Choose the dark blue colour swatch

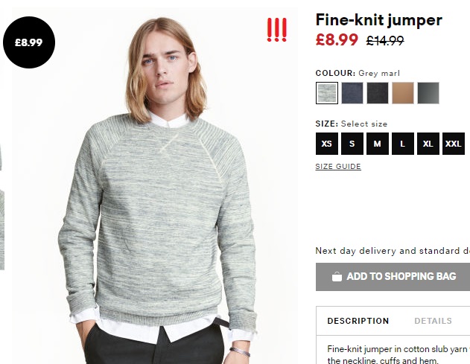[x=352, y=93]
